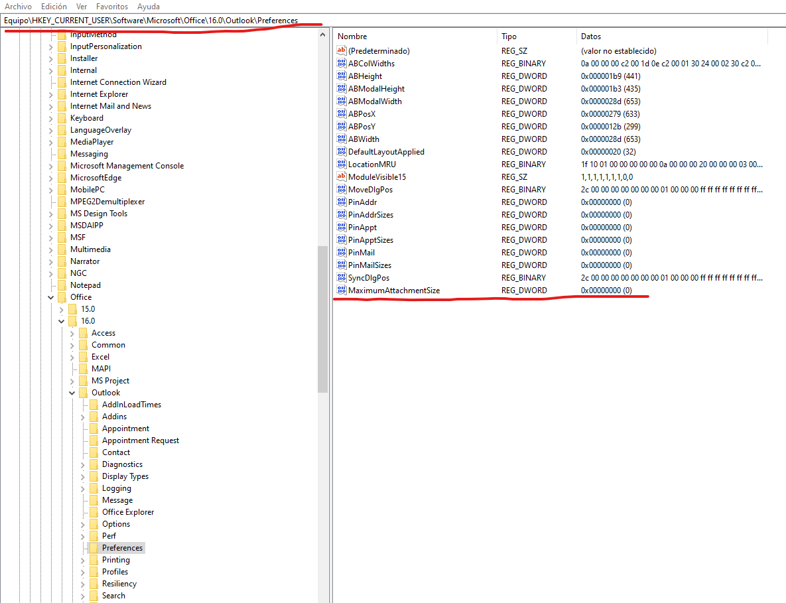Click the LocationMRU binary icon
This screenshot has width=786, height=603.
click(x=342, y=164)
